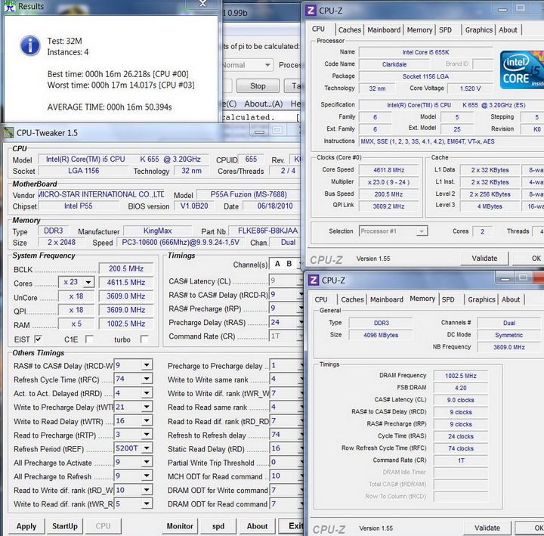Open SPD tab in bottom CPU-Z window
544x536 pixels.
tap(448, 299)
